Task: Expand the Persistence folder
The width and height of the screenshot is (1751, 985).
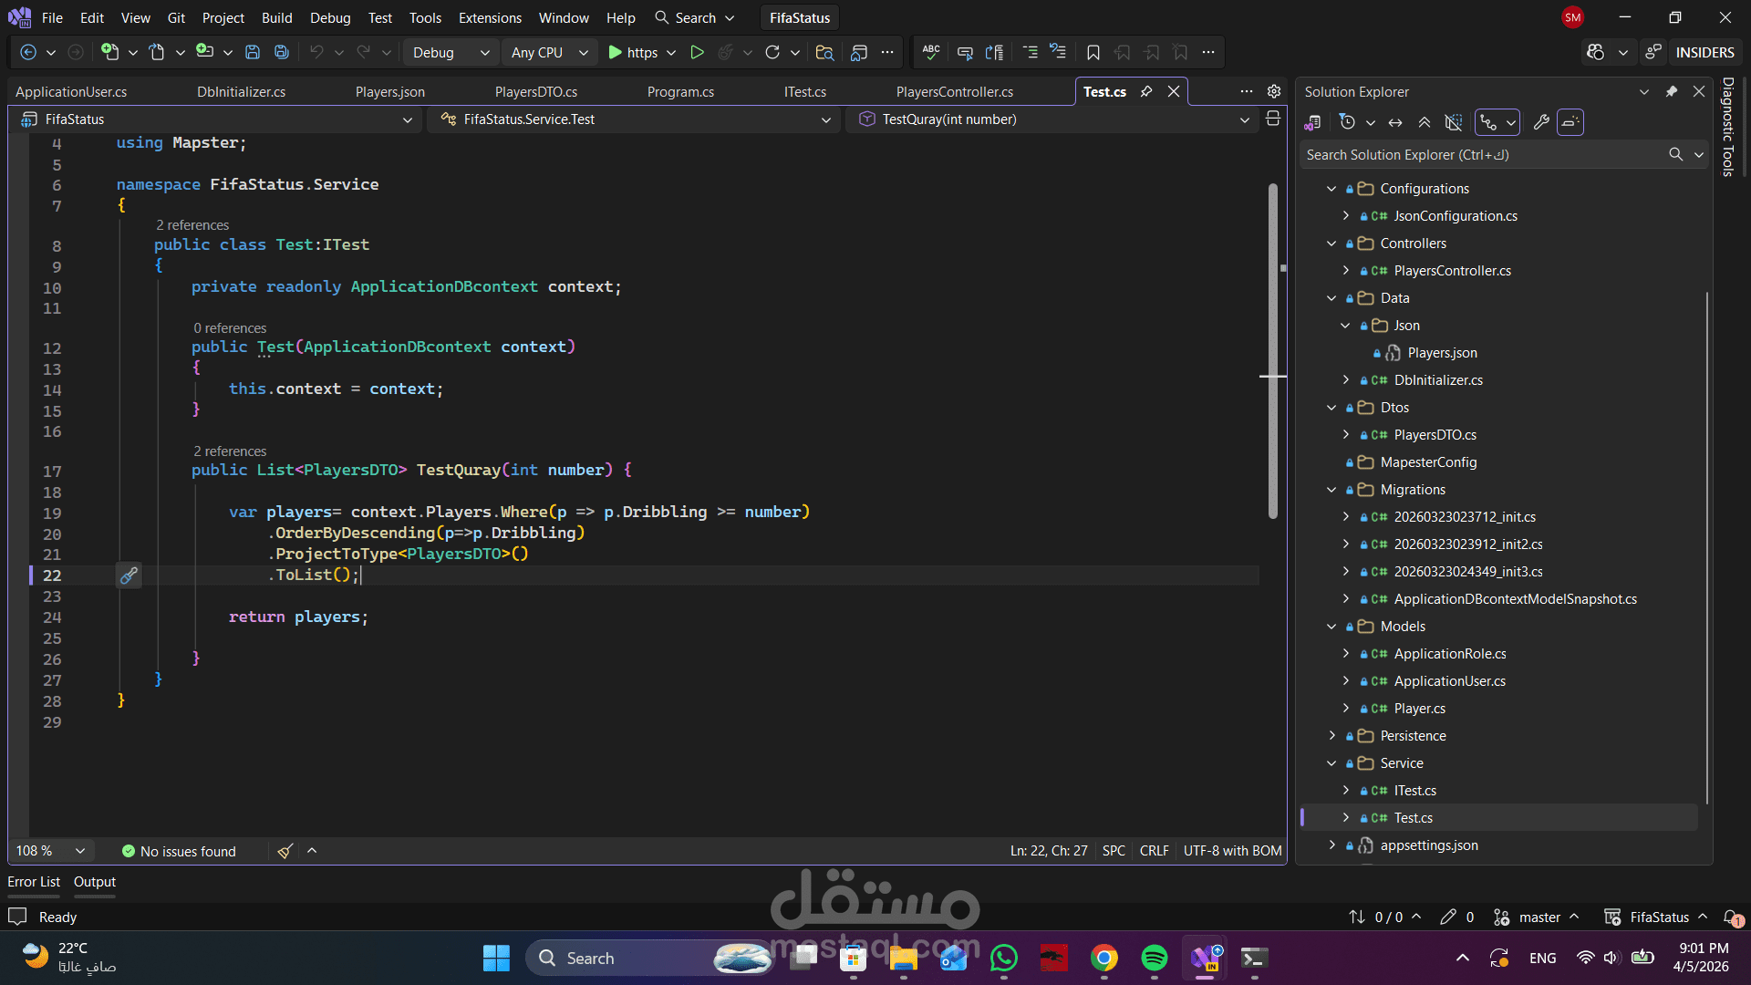Action: tap(1331, 736)
